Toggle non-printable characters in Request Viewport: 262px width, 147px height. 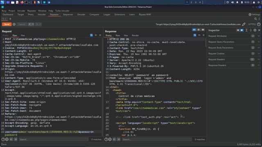click(x=96, y=35)
